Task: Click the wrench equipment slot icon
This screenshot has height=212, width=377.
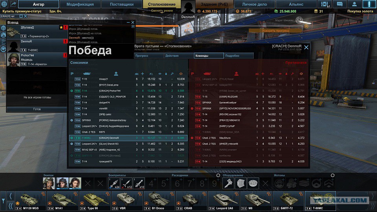Action: point(228,183)
